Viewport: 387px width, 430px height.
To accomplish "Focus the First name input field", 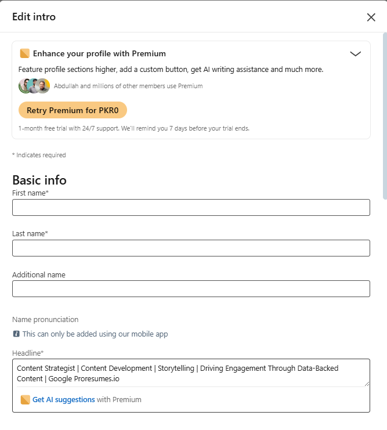I will click(191, 207).
